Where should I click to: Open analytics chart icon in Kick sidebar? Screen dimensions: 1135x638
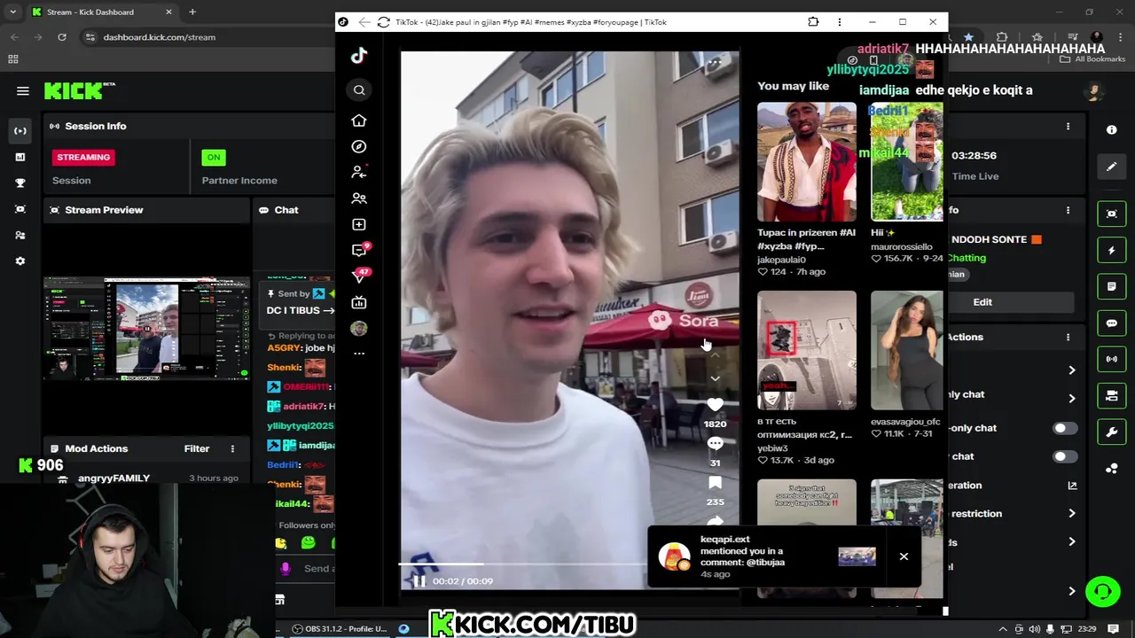pos(20,157)
